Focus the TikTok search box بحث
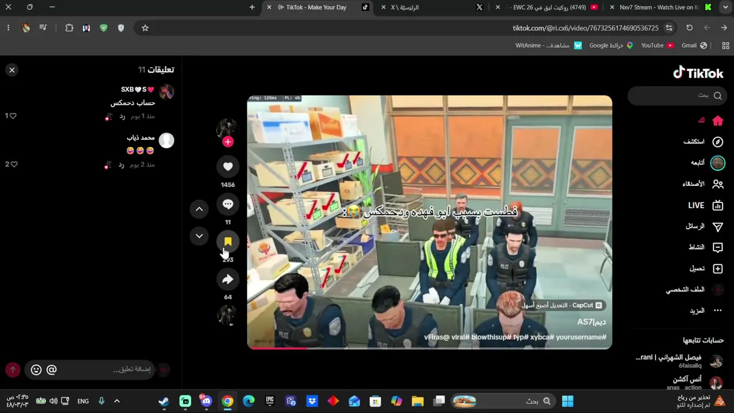734x413 pixels. click(x=677, y=96)
